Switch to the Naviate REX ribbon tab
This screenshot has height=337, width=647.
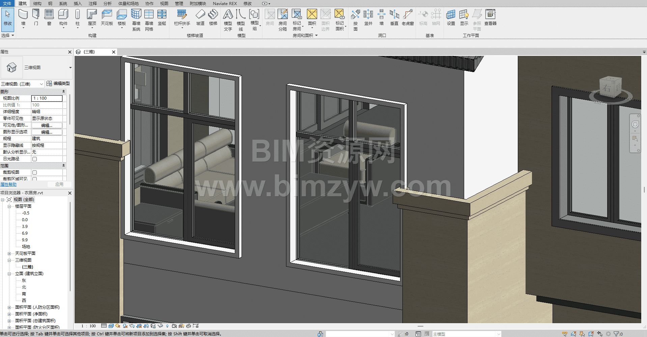pos(225,3)
